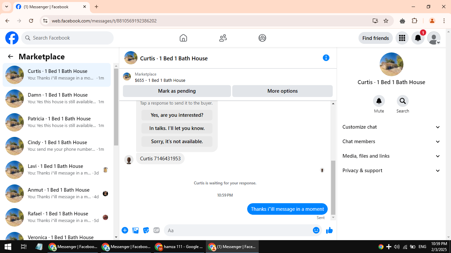Send the 'Yes, are you interested?' response
451x253 pixels.
[177, 115]
